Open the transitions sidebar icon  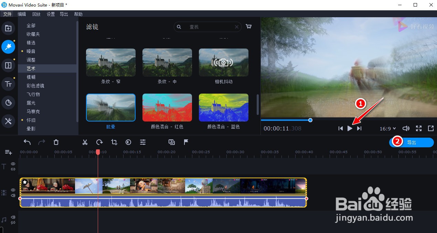point(8,65)
